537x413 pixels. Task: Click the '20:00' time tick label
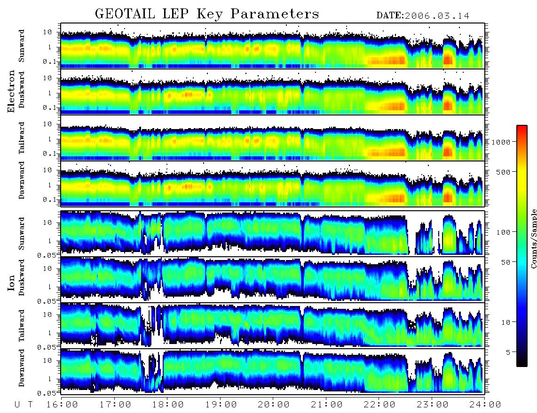click(274, 405)
